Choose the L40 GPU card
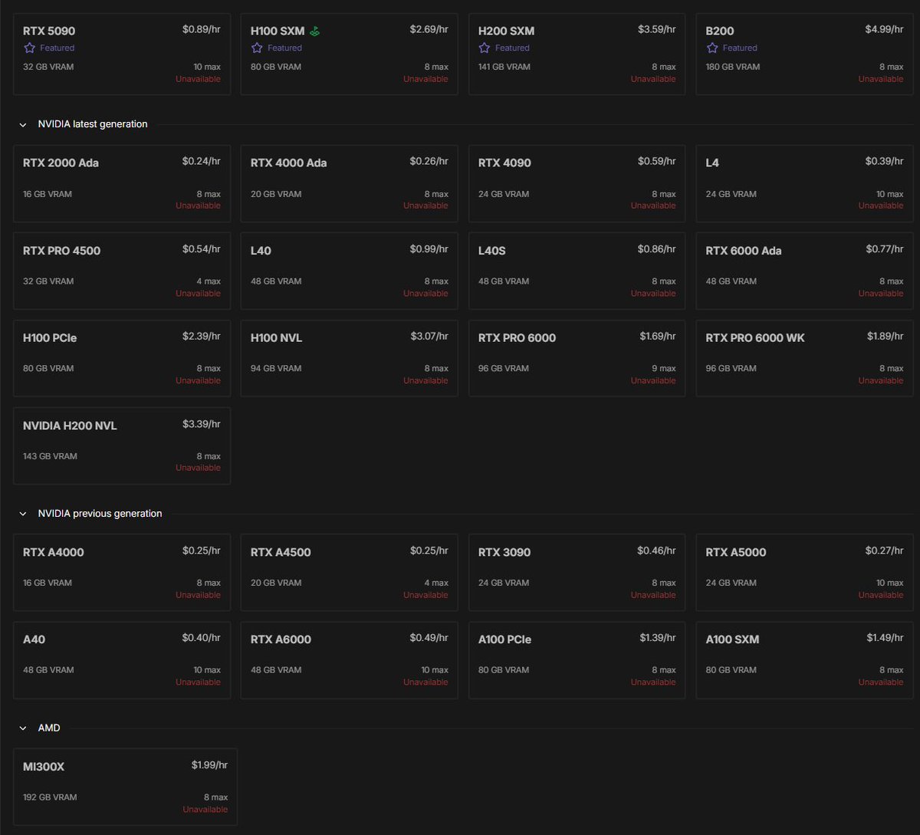Viewport: 920px width, 835px height. click(x=350, y=271)
